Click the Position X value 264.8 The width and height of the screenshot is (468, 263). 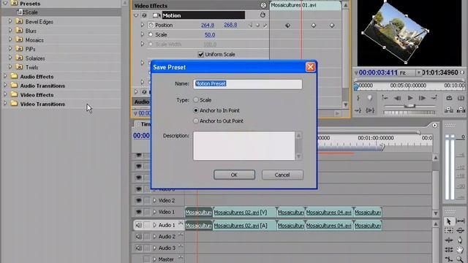point(208,26)
